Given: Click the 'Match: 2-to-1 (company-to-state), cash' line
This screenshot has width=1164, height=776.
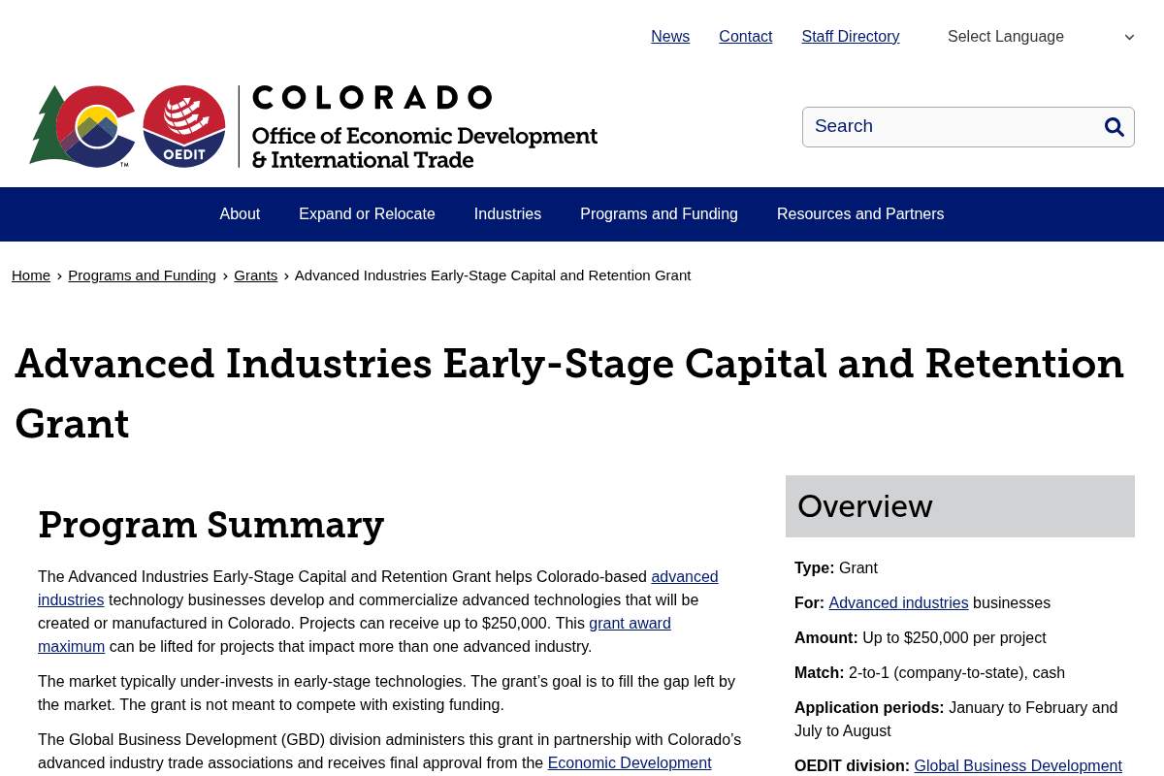Looking at the screenshot, I should (x=929, y=673).
